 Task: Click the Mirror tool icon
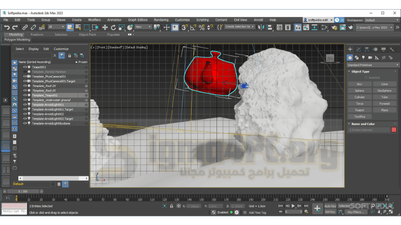(x=261, y=27)
